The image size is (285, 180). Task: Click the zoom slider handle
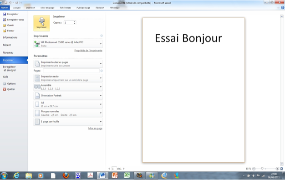pyautogui.click(x=262, y=169)
